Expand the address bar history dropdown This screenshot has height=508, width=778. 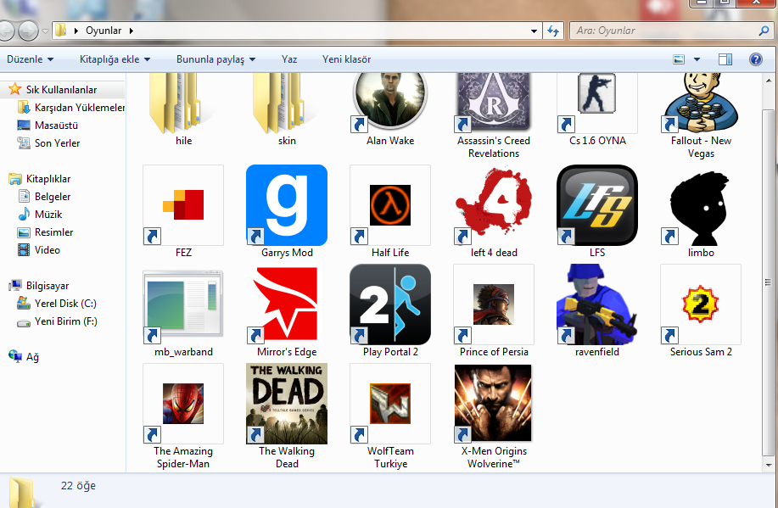point(534,31)
